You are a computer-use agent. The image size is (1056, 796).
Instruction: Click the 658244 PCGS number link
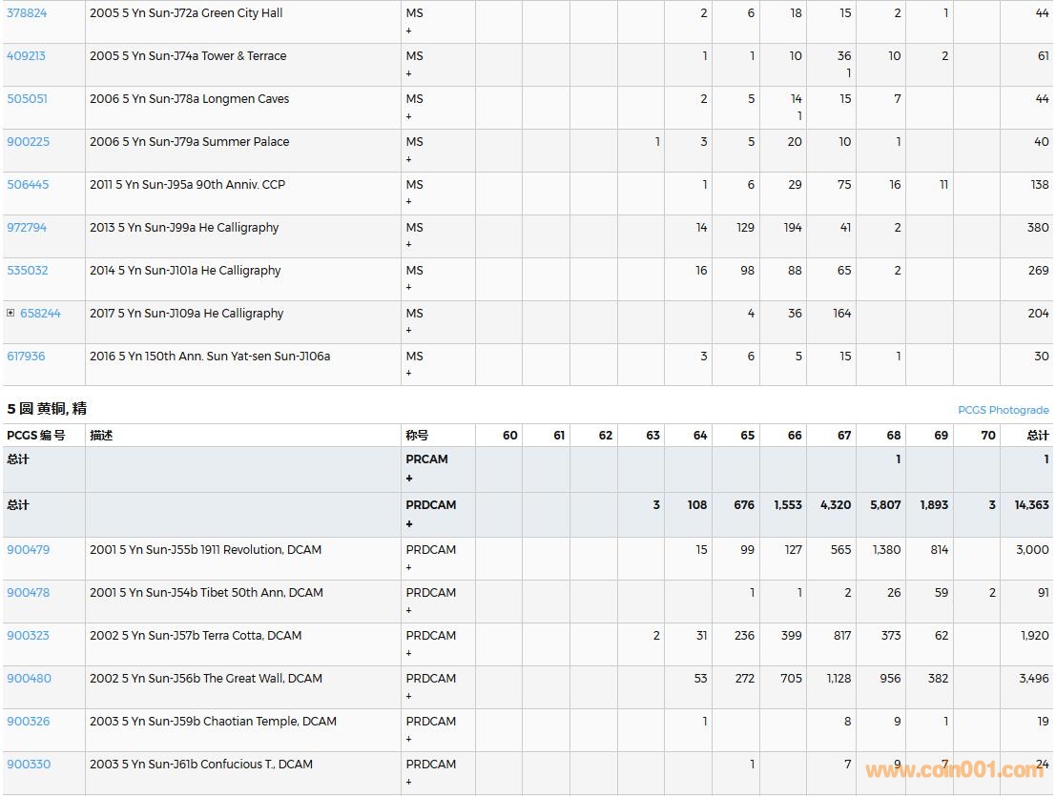pos(40,314)
